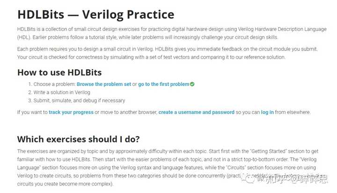The width and height of the screenshot is (337, 193).
Task: Click the Write a solution in Verilog step
Action: tap(62, 93)
